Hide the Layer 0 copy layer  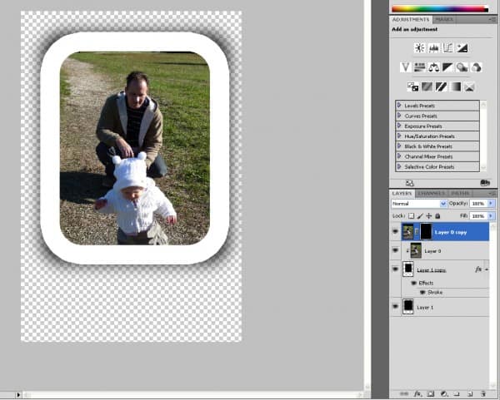(396, 232)
